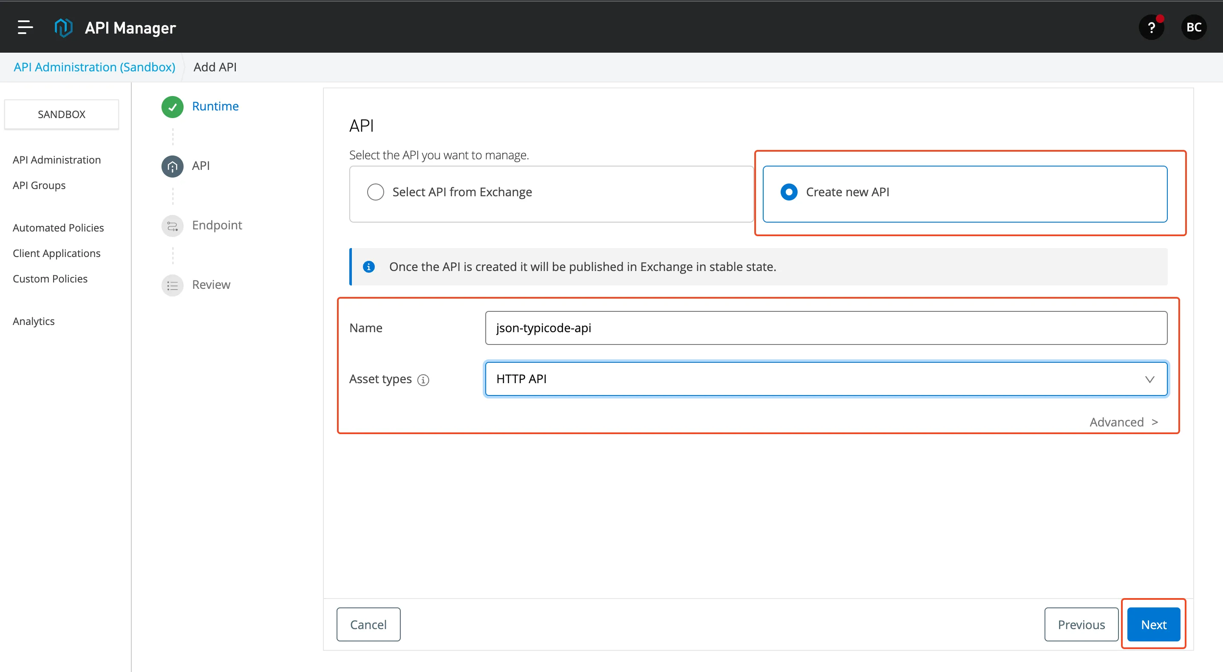Open the Asset types HTTP API dropdown
Screen dimensions: 1223x672
(826, 379)
